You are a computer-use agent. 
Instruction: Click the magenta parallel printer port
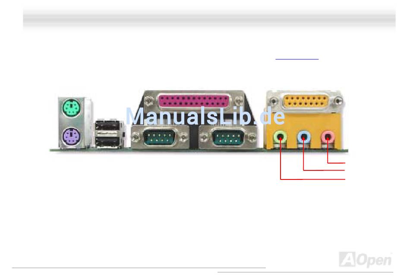click(194, 101)
